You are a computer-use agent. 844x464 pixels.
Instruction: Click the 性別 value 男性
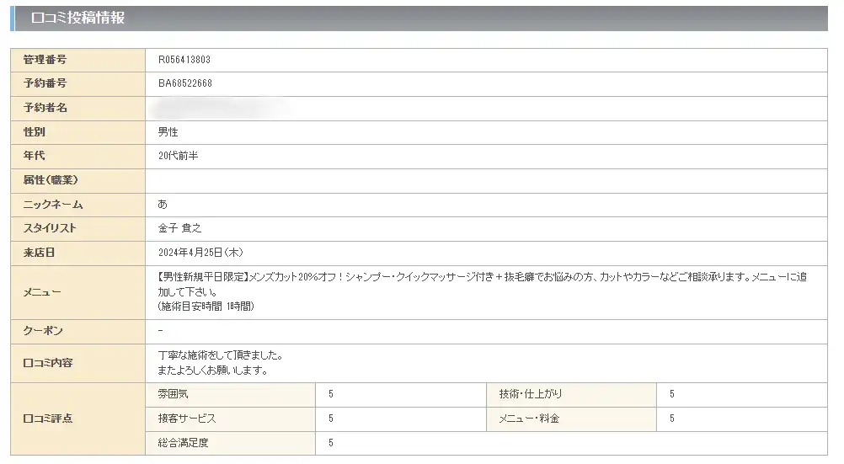[168, 132]
